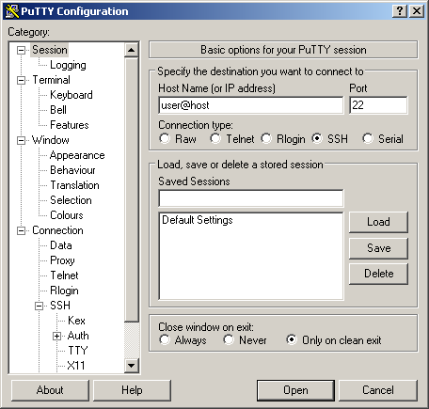The width and height of the screenshot is (429, 409).
Task: Open the Selection category
Action: tap(71, 200)
